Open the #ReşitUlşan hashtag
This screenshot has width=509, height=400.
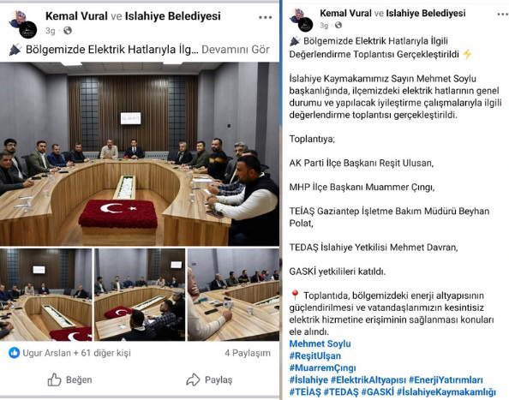pos(314,355)
